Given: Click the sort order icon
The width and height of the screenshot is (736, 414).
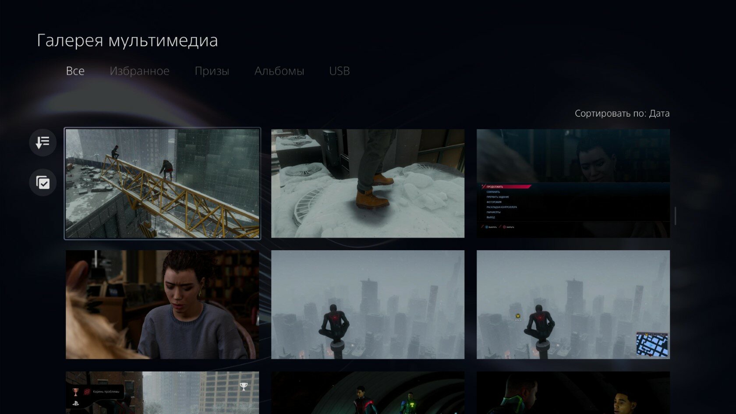Looking at the screenshot, I should tap(42, 142).
